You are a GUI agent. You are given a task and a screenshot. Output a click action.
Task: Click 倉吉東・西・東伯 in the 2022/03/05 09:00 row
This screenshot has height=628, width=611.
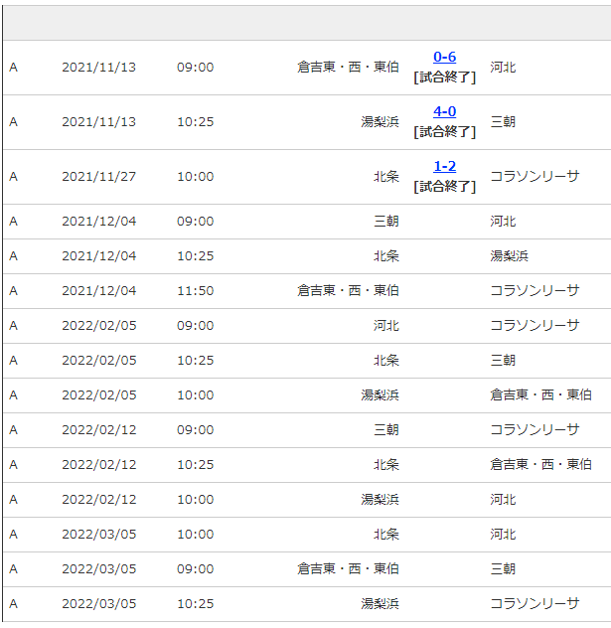click(348, 569)
